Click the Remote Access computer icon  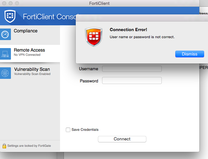point(6,54)
